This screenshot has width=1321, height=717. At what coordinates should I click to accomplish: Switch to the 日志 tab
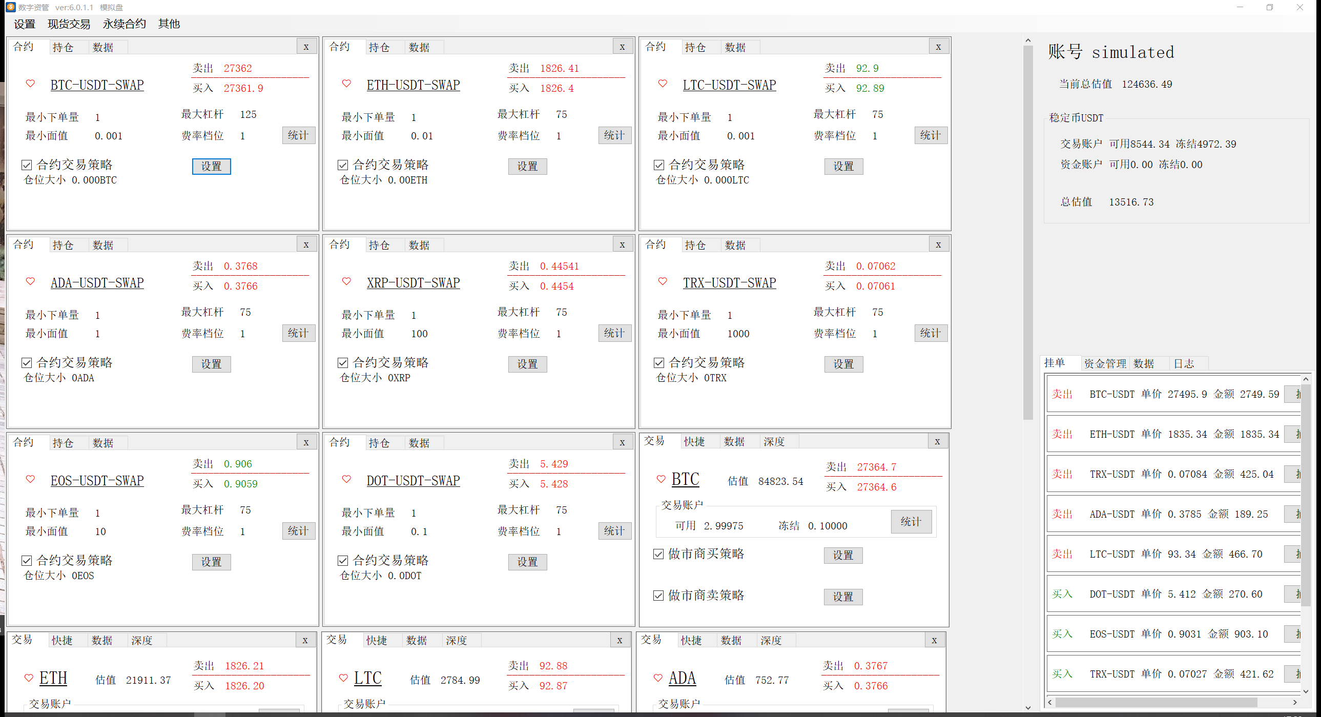point(1184,363)
